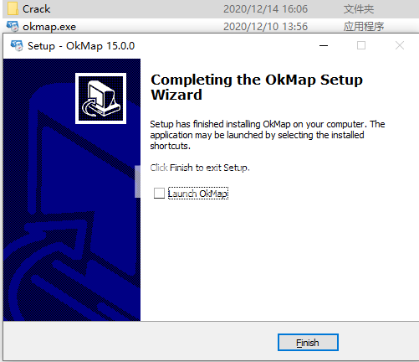419x362 pixels.
Task: Click the 2020/12/14 16:06 date of Crack folder
Action: click(265, 9)
